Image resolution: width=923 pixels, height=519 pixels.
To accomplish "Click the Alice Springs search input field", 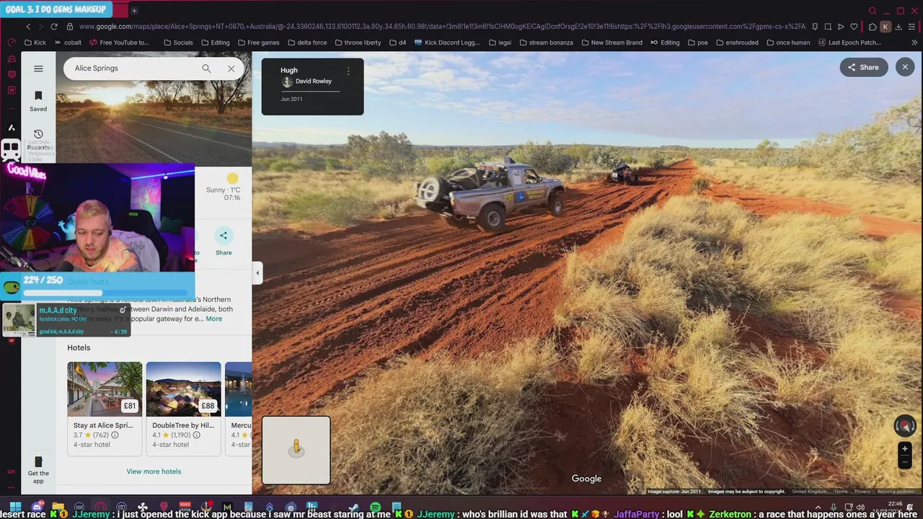I will [x=133, y=68].
